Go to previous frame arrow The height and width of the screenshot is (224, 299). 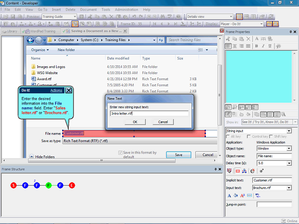[162, 24]
